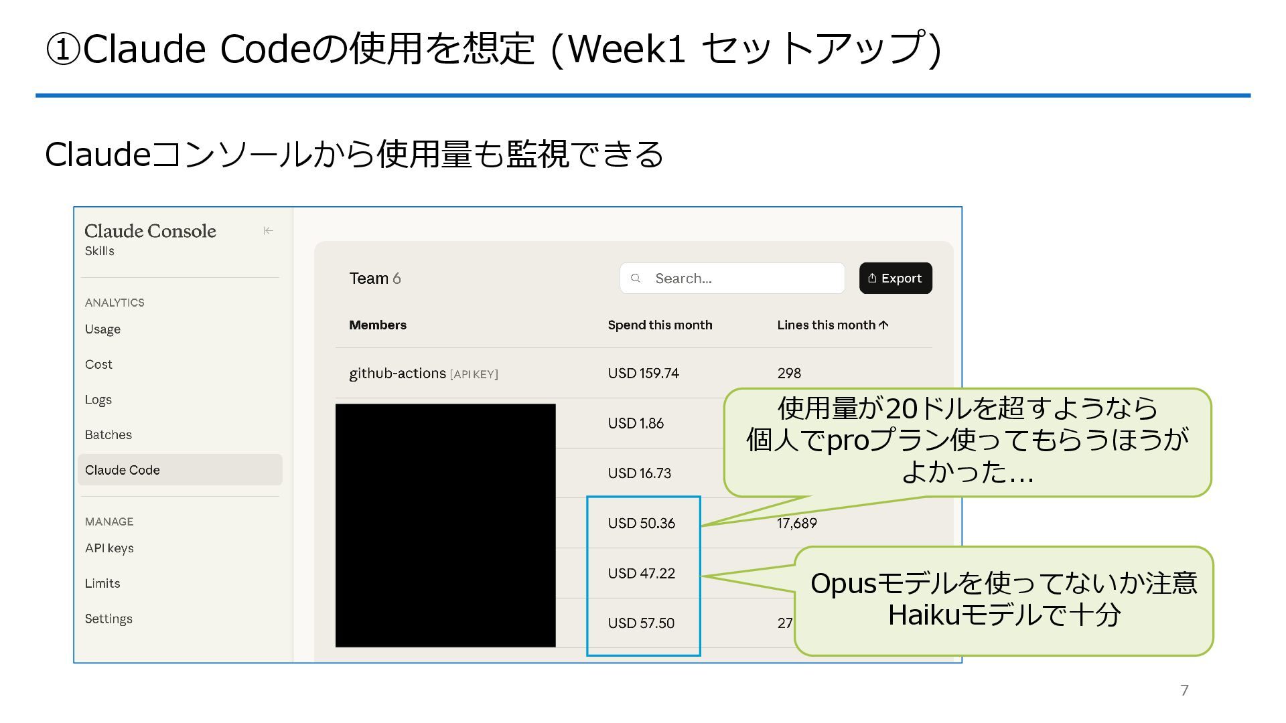The image size is (1286, 723).
Task: Sort by Spend this month column
Action: 660,325
